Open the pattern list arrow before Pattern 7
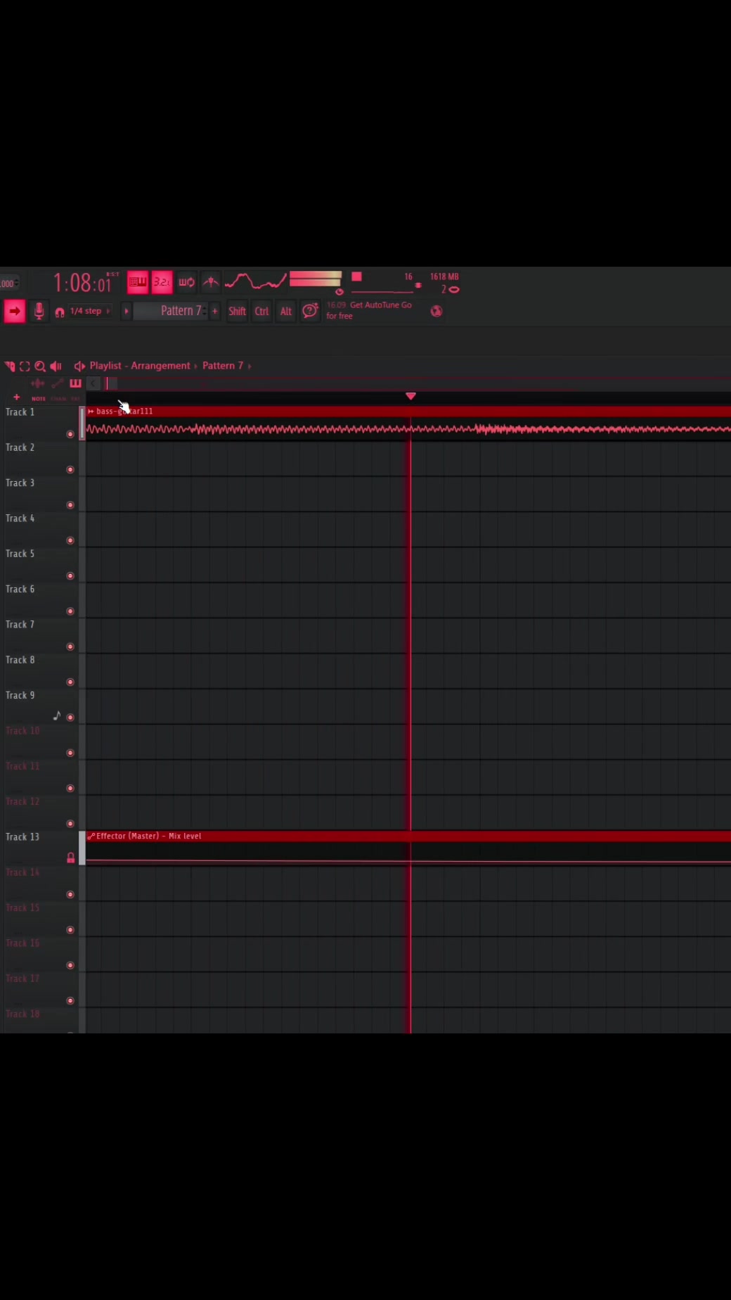731x1300 pixels. (126, 311)
